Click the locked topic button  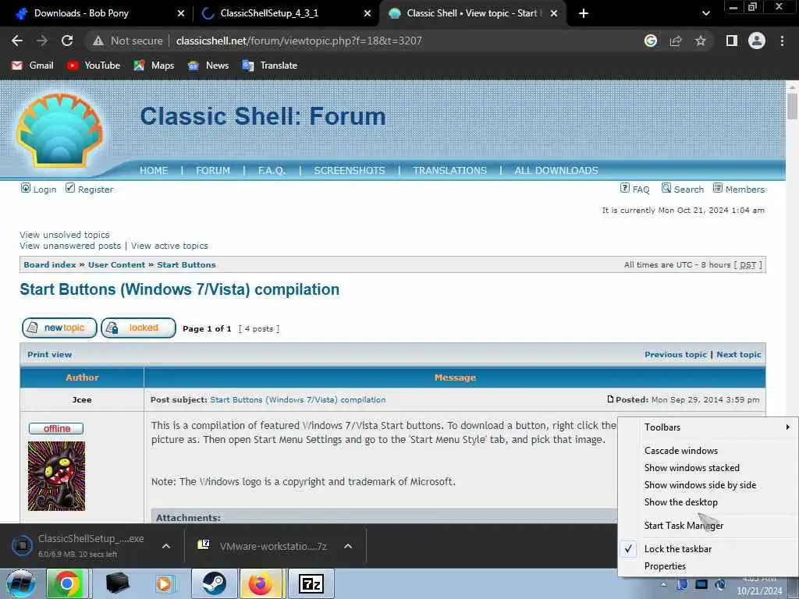[x=138, y=328]
